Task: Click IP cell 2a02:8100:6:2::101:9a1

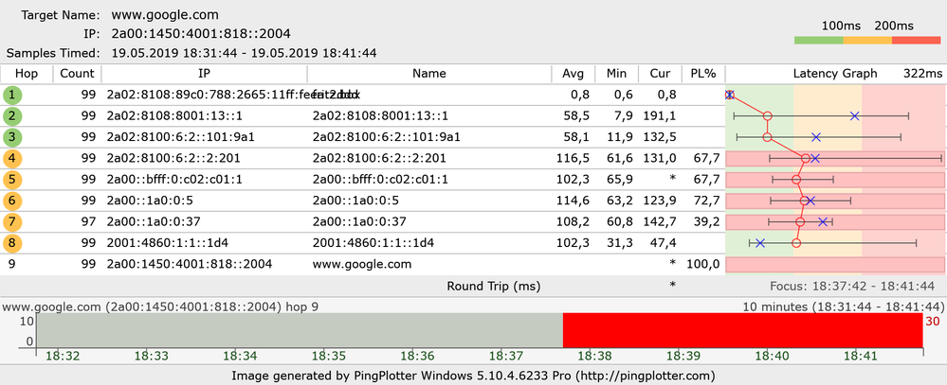Action: pyautogui.click(x=180, y=137)
